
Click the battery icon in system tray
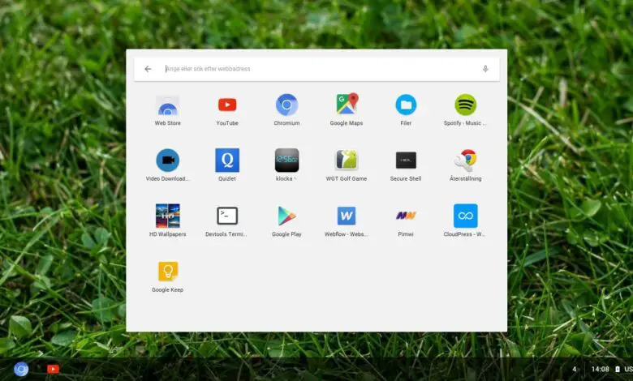(618, 369)
